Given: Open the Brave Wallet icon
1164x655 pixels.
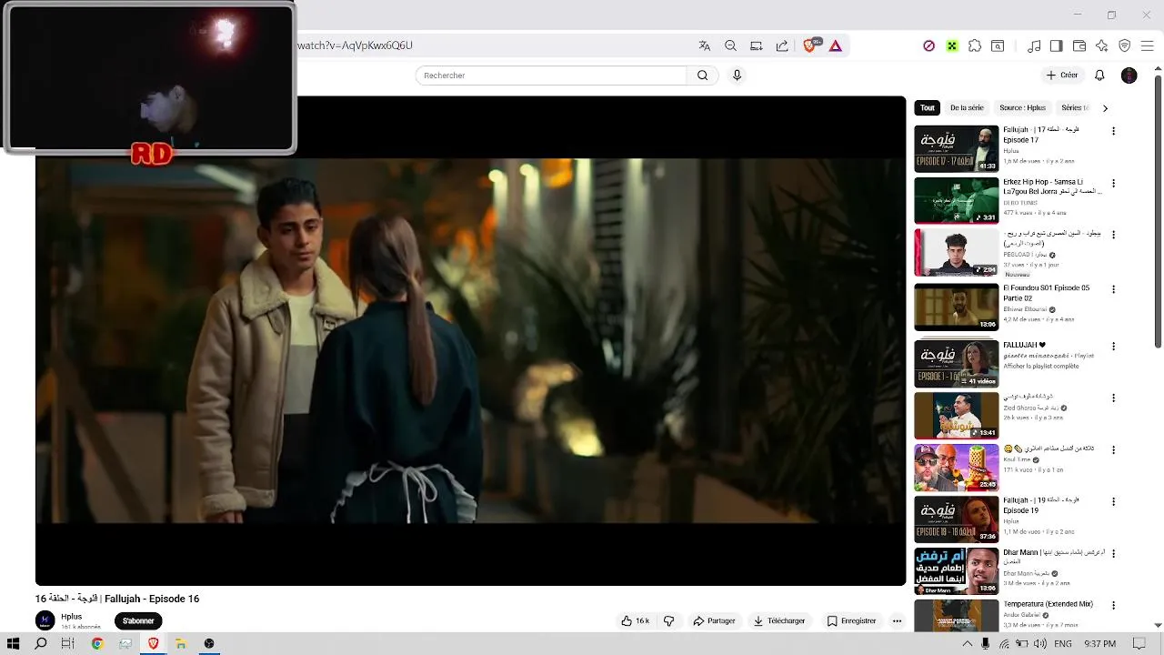Looking at the screenshot, I should pos(1079,45).
